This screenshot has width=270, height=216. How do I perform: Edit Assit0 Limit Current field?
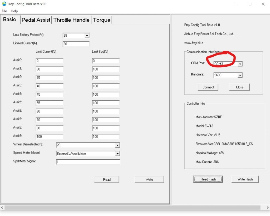(x=50, y=61)
